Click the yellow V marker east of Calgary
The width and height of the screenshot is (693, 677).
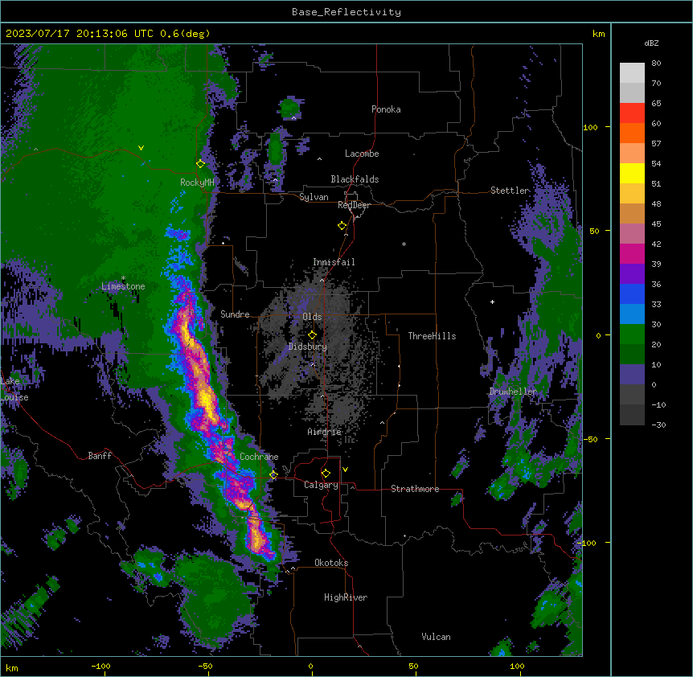click(x=345, y=470)
